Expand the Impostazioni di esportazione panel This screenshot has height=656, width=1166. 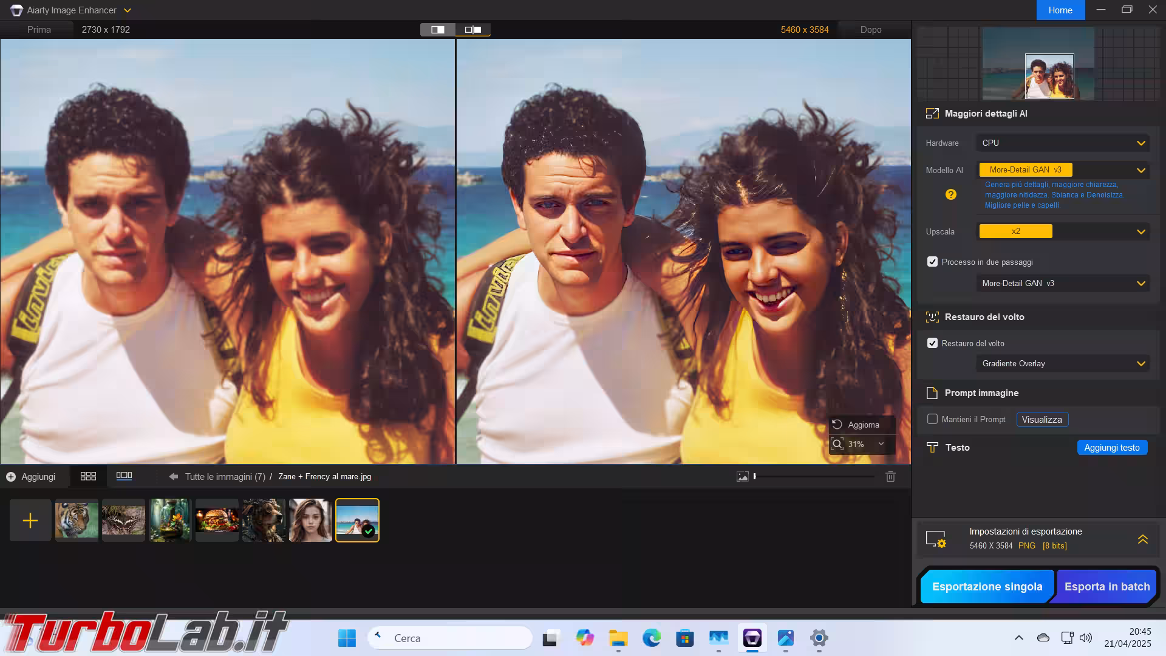(x=1142, y=539)
